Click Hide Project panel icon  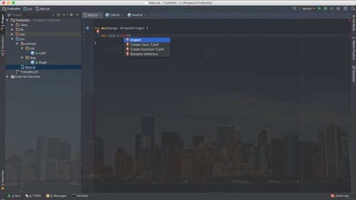click(x=78, y=15)
